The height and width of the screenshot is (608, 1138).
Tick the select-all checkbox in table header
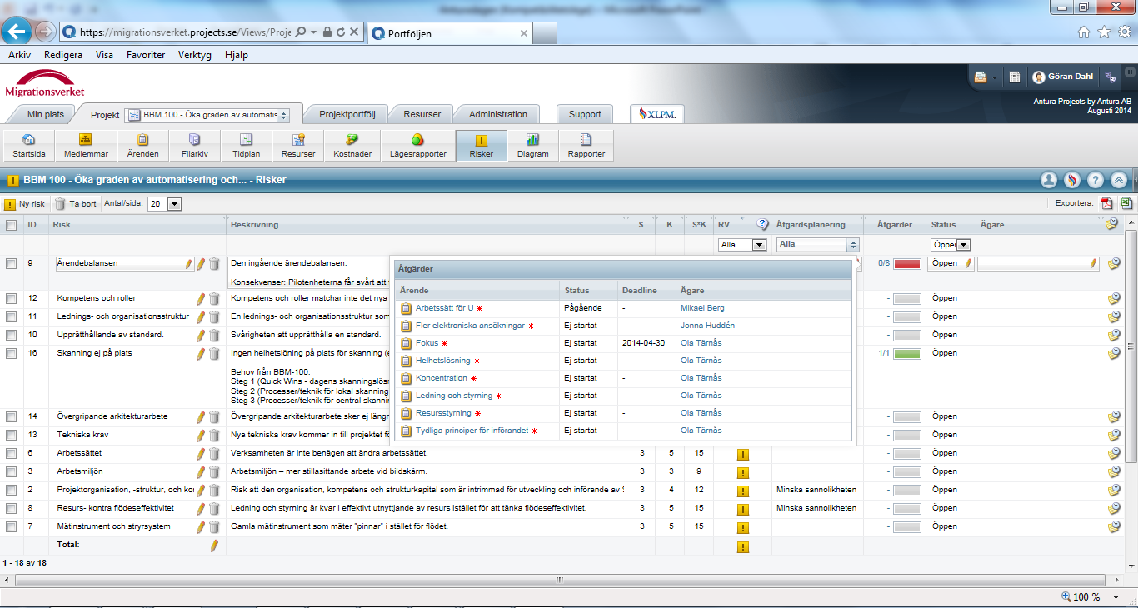click(11, 225)
